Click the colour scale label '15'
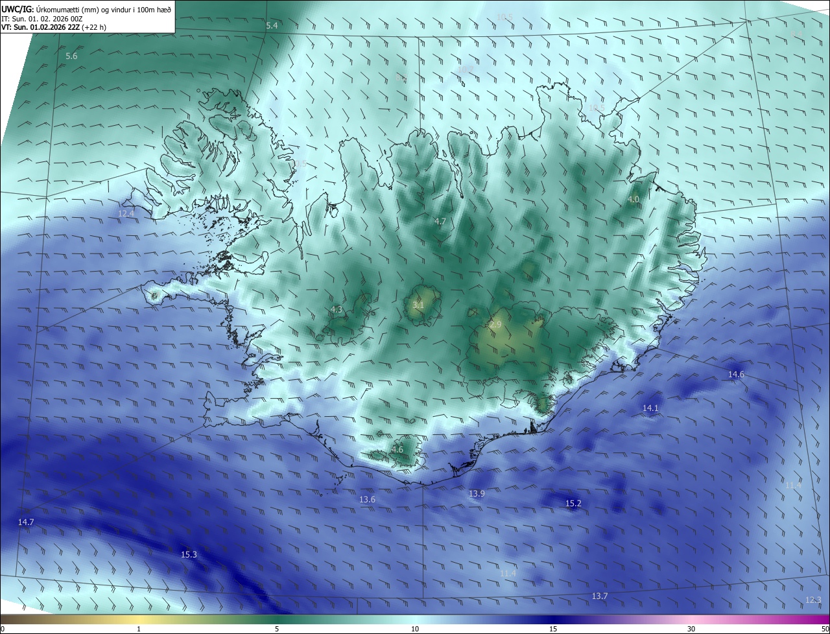 (x=553, y=629)
